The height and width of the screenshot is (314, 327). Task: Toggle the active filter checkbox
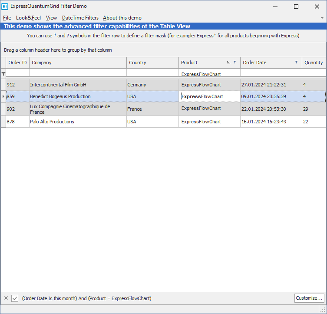point(15,298)
